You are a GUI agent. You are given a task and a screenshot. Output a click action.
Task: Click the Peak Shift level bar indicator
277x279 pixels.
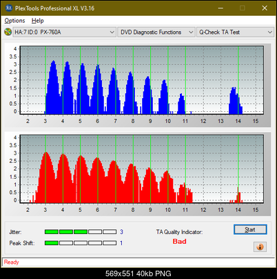[x=81, y=243]
